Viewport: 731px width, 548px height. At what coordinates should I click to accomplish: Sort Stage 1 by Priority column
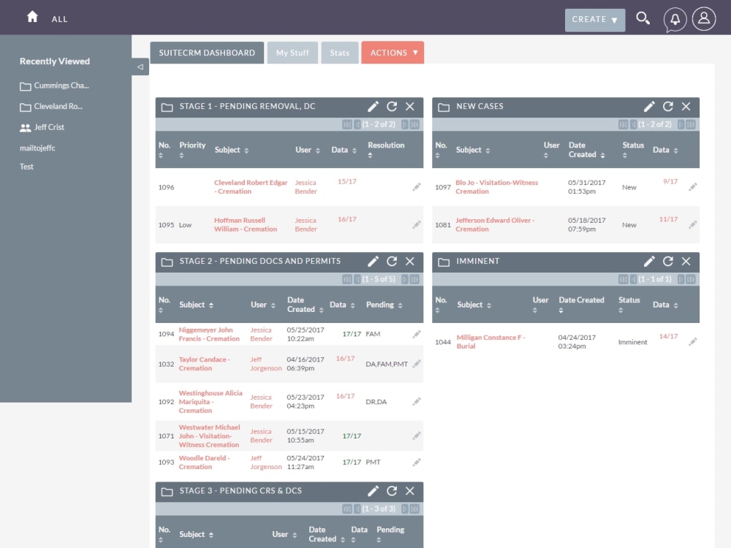192,150
